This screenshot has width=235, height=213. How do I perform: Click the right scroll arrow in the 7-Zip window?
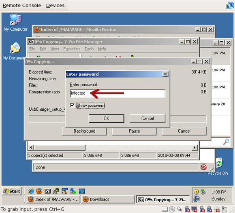pyautogui.click(x=194, y=148)
